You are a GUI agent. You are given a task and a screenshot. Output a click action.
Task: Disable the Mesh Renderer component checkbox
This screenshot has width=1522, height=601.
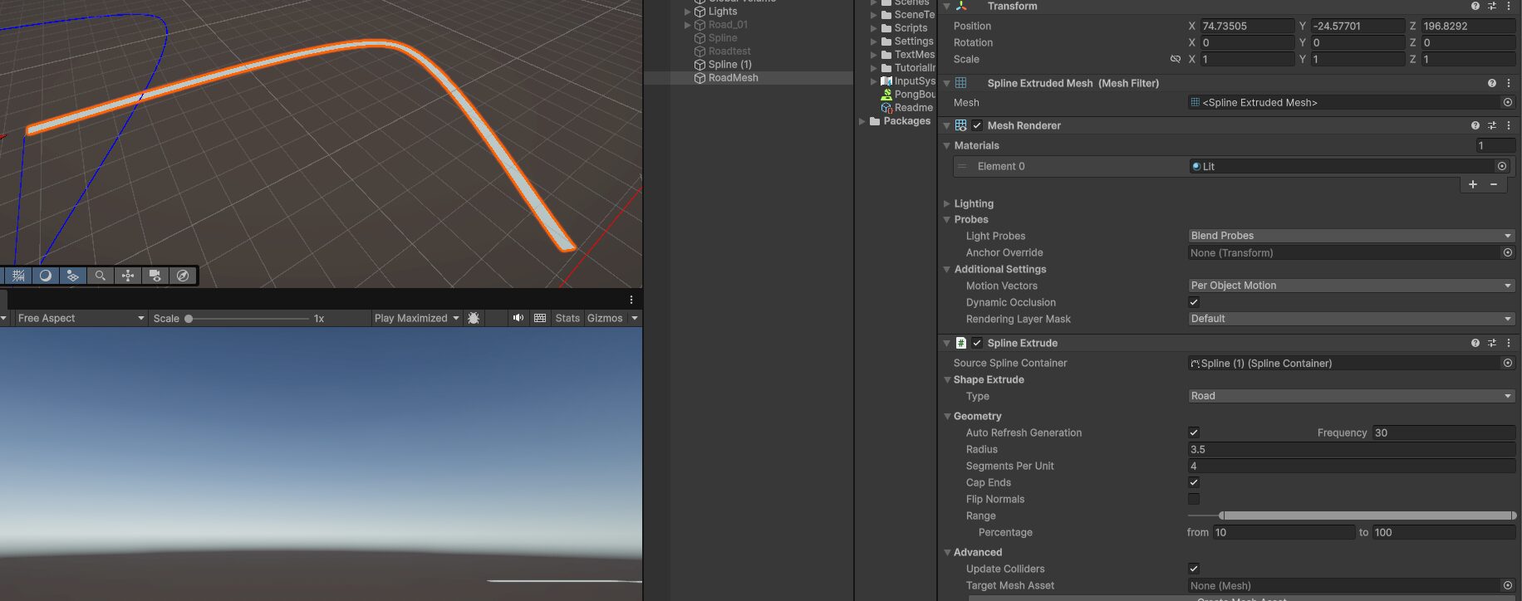[x=977, y=125]
